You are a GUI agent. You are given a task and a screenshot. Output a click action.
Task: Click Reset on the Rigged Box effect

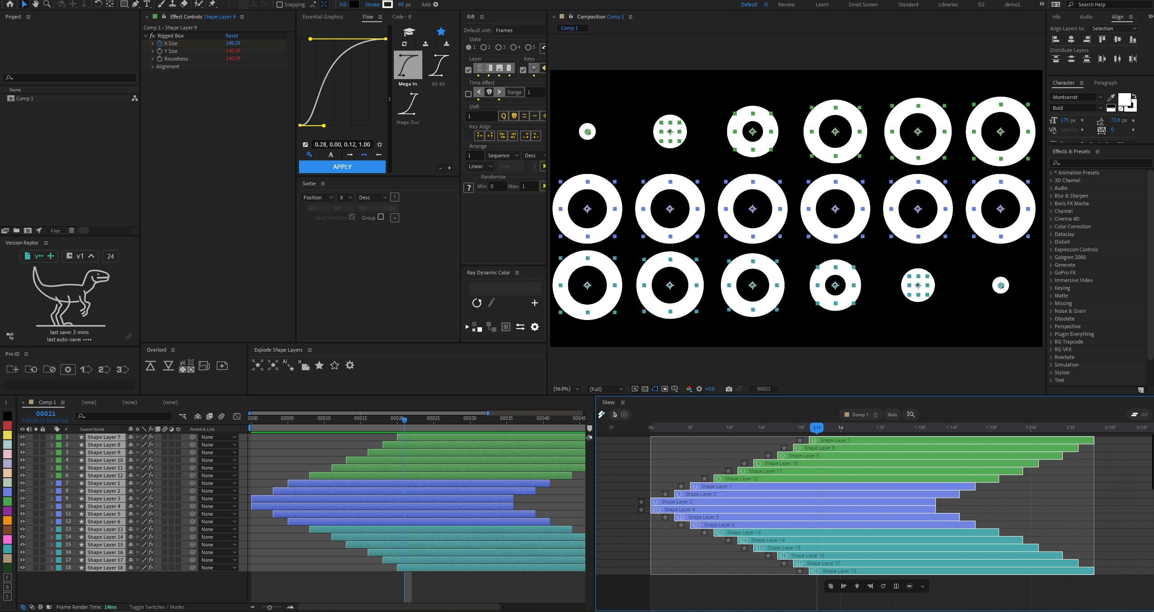pos(231,35)
